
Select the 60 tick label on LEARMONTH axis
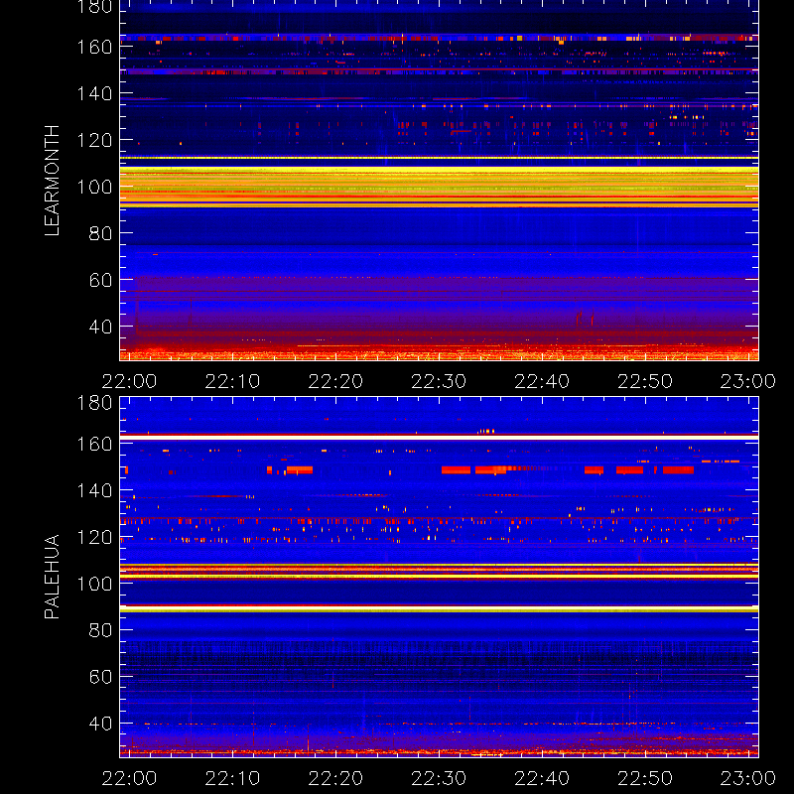click(x=100, y=280)
